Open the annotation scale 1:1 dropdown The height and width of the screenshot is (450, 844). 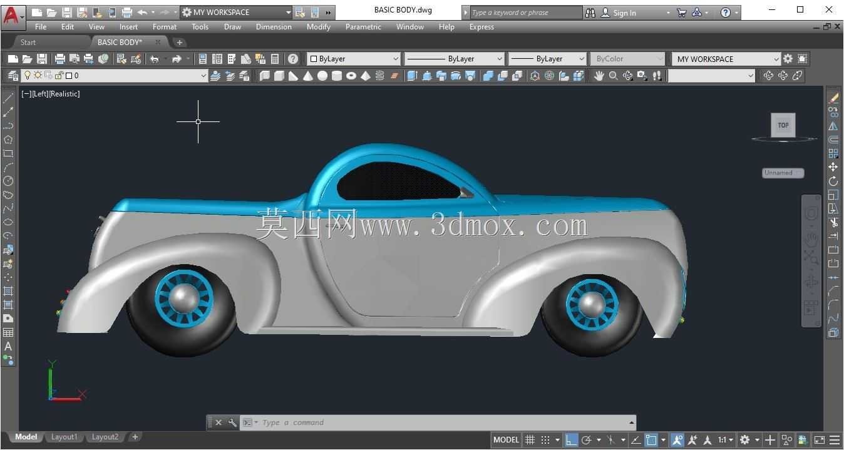point(726,440)
